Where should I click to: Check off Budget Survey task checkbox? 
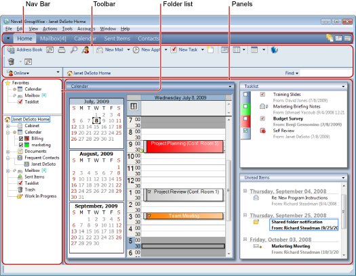[x=245, y=118]
